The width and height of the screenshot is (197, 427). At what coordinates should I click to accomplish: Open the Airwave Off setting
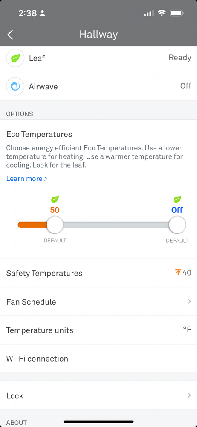tap(98, 87)
